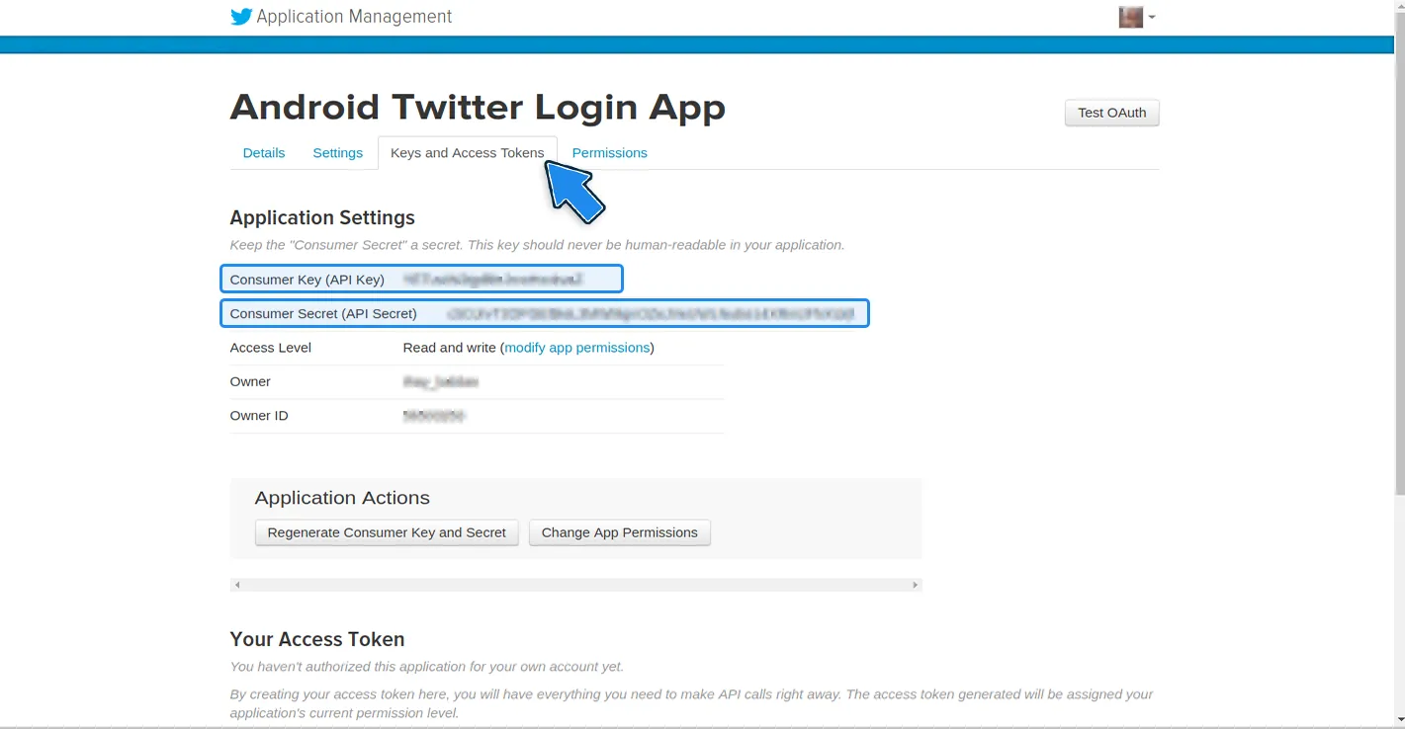Click the horizontal scrollbar left arrow
The width and height of the screenshot is (1405, 729).
[x=237, y=585]
